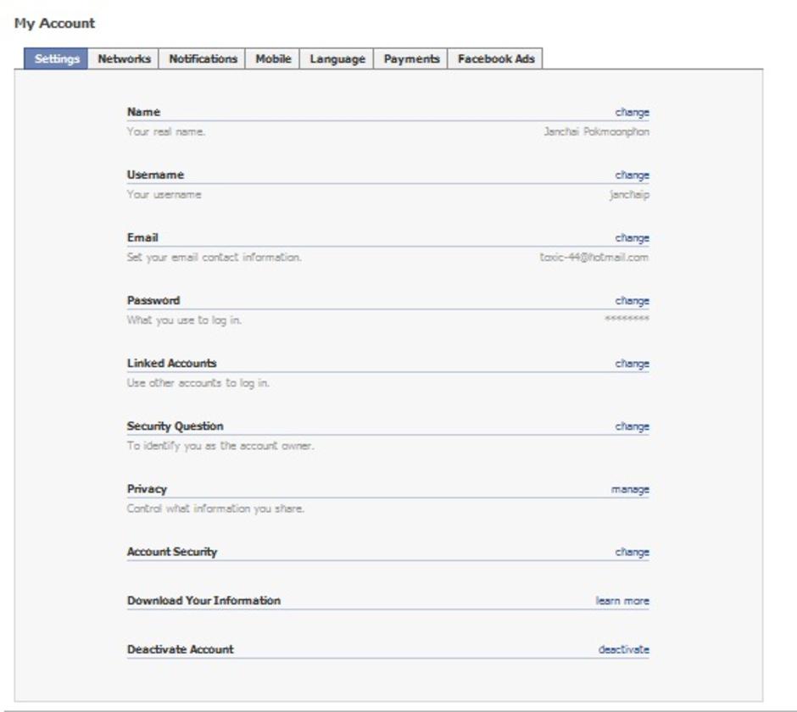
Task: Switch to the Facebook Ads tab
Action: pyautogui.click(x=496, y=58)
